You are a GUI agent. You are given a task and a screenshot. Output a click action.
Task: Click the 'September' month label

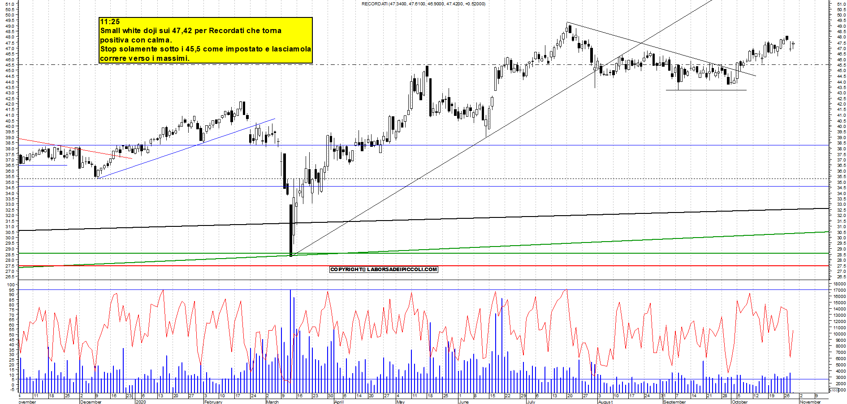(674, 402)
